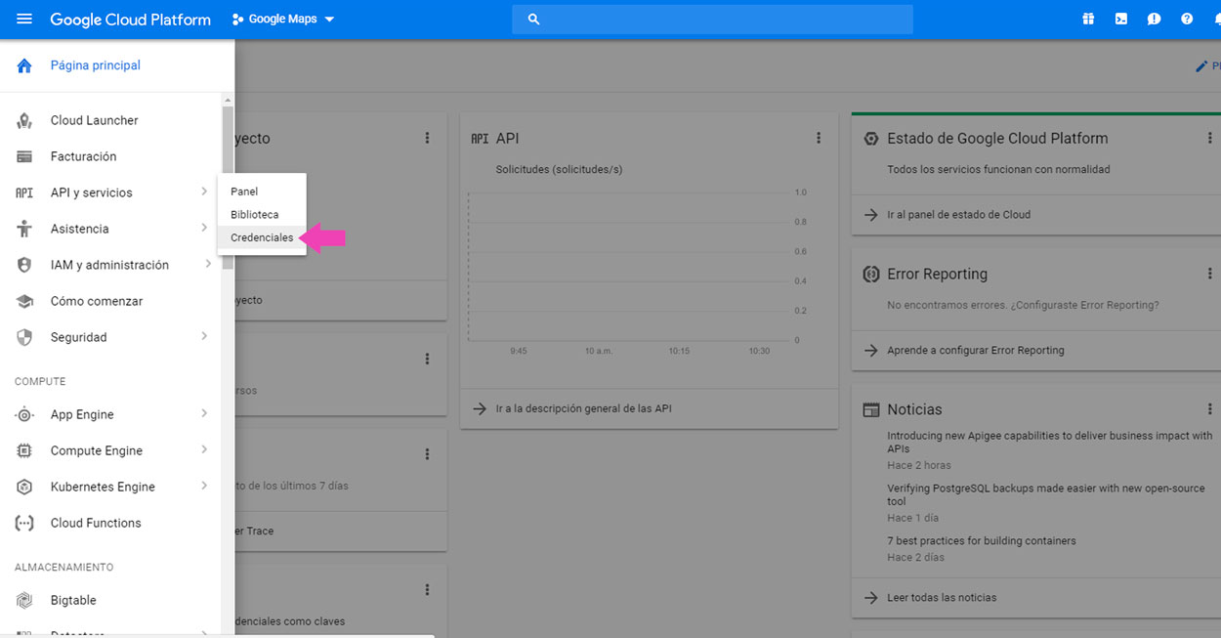Click the Seguridad shield icon
The image size is (1221, 638).
[24, 337]
